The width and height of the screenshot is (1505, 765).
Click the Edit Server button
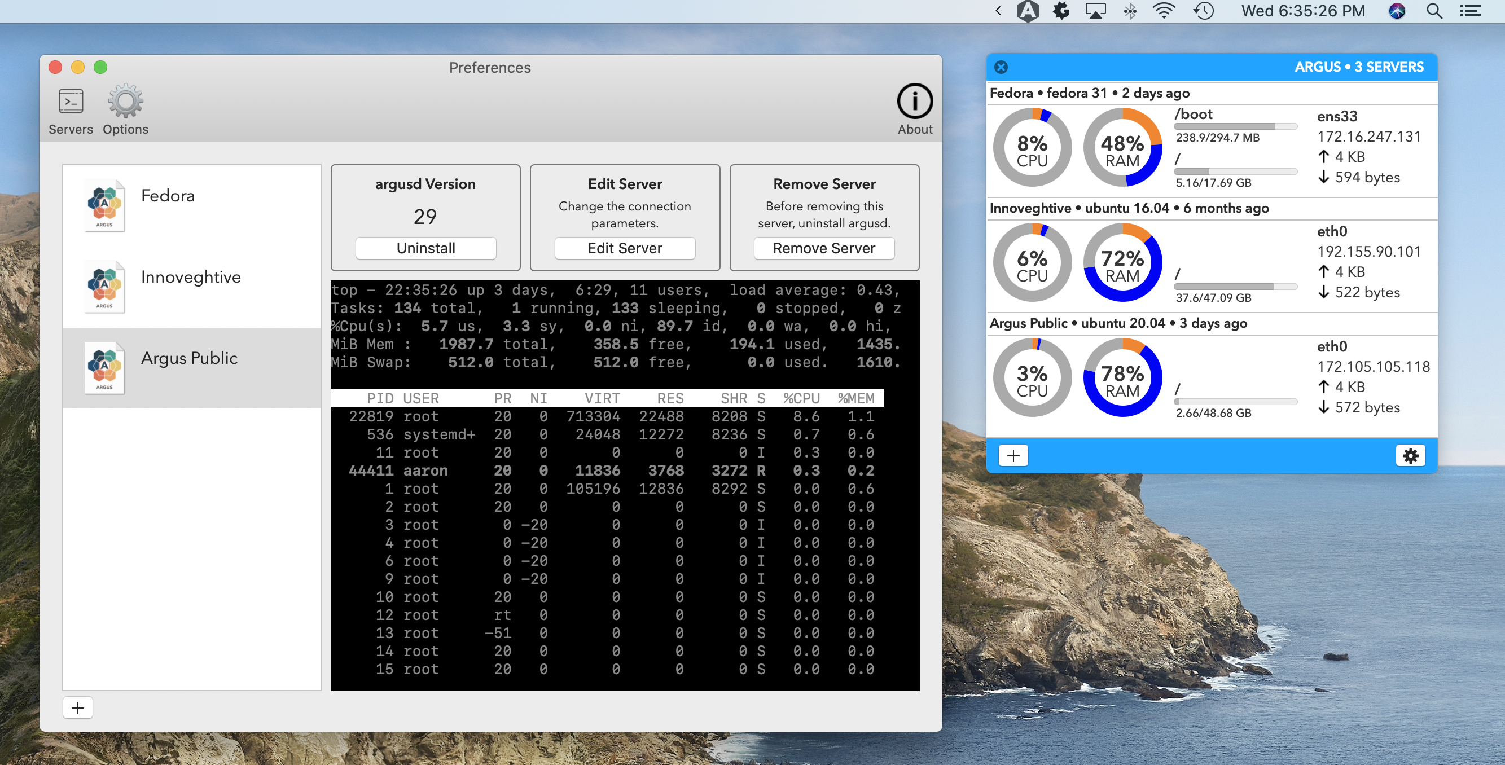[625, 248]
